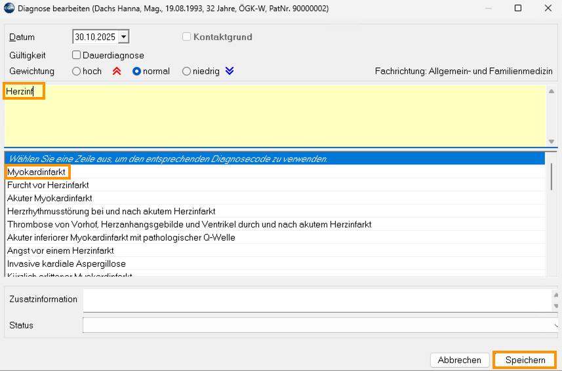Pick Furcht vor Herzinfarkt from results
This screenshot has height=371, width=562.
[48, 185]
